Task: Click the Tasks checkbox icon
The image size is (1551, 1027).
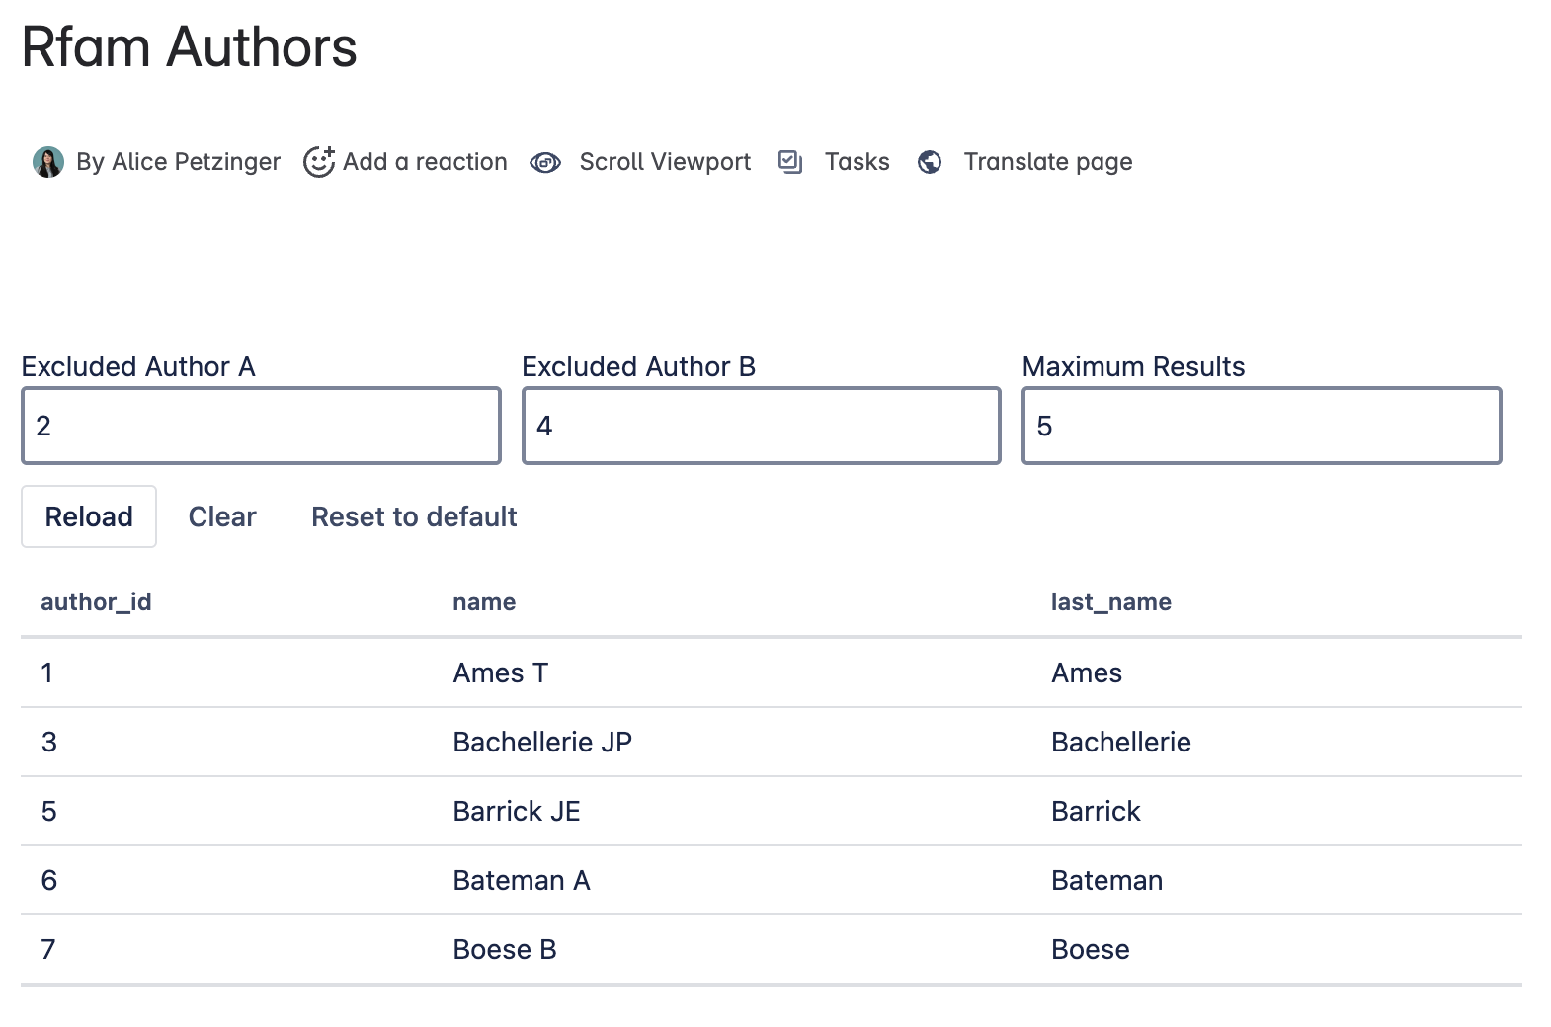Action: pos(789,162)
